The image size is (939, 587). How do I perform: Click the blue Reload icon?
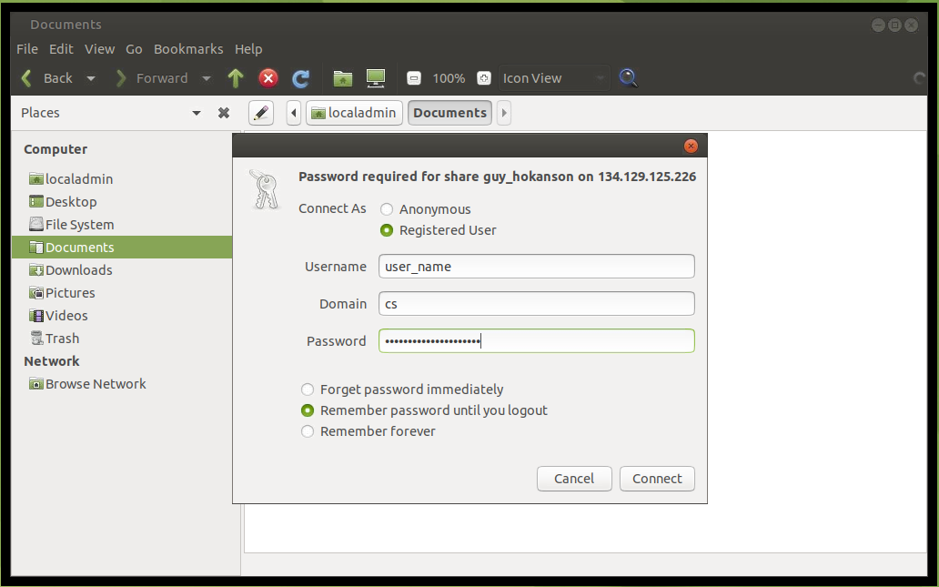pos(301,78)
